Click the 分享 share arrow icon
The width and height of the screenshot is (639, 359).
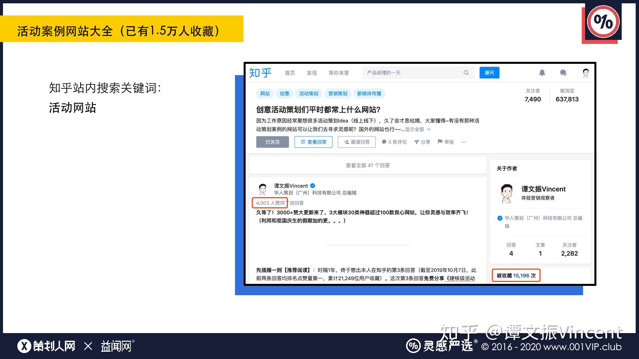416,142
